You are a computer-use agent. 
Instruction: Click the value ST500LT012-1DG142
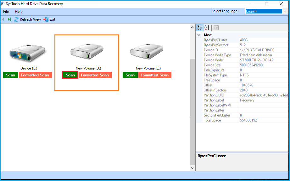pyautogui.click(x=257, y=60)
